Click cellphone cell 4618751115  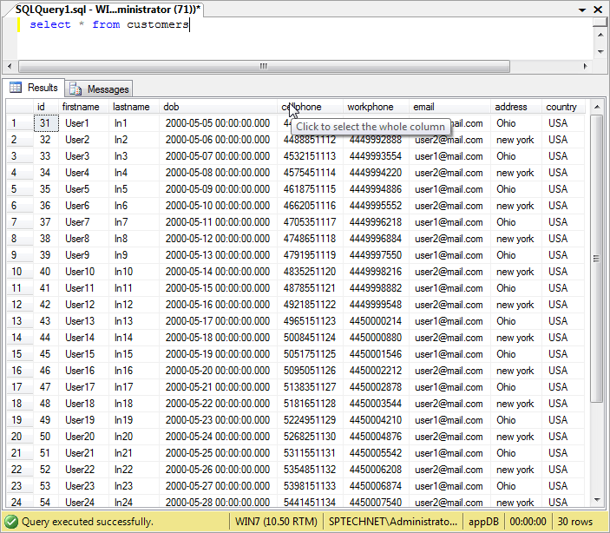tap(310, 189)
